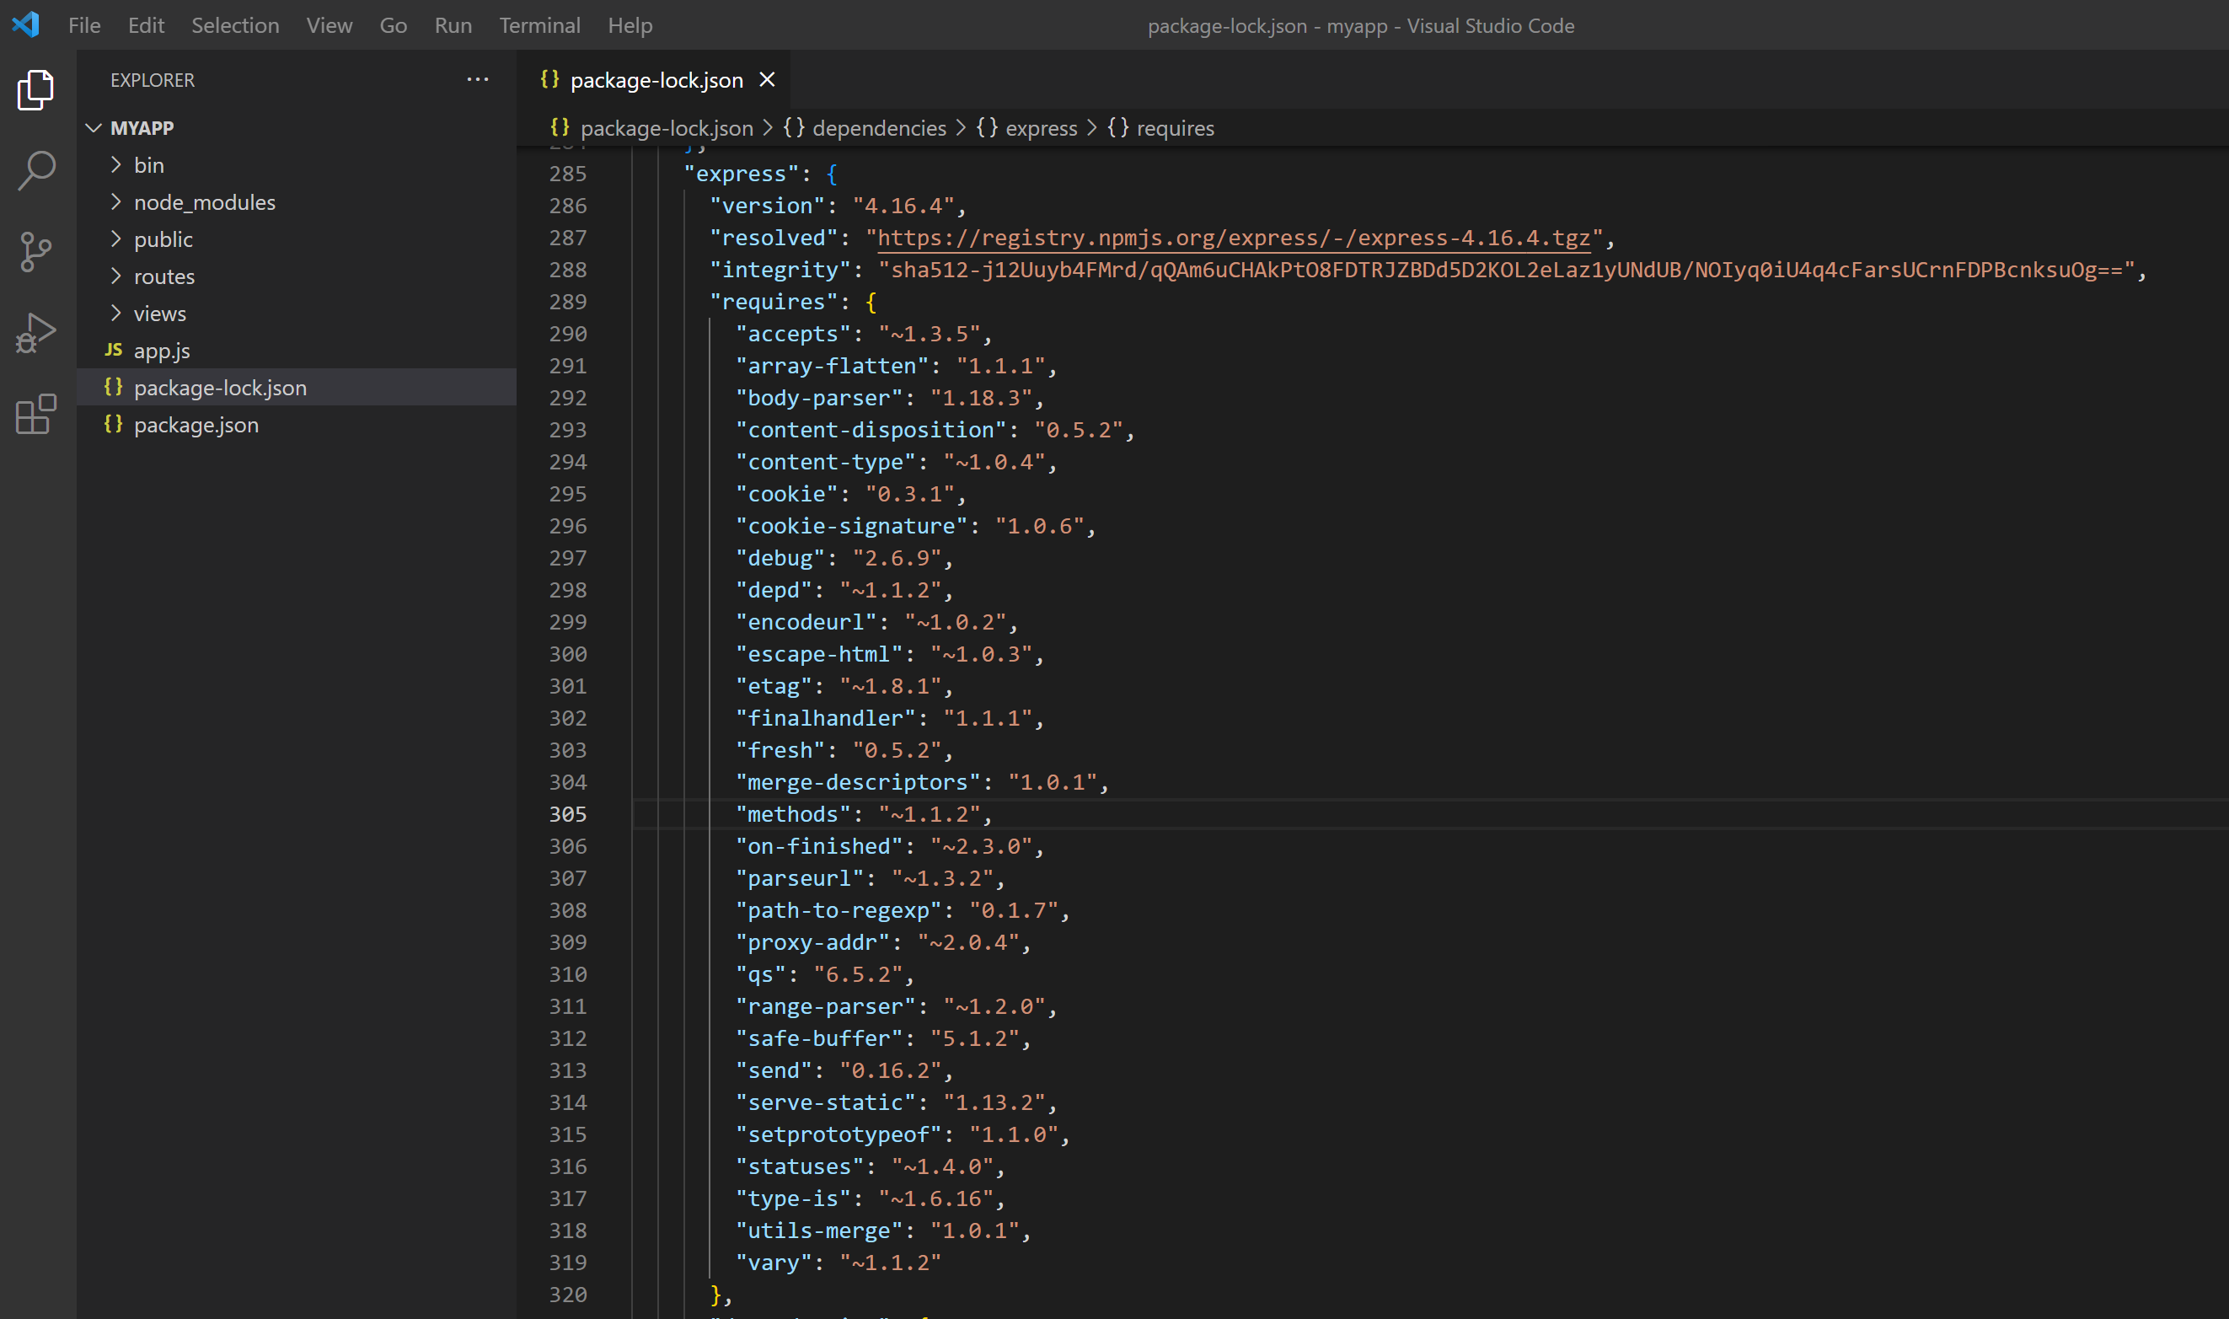The width and height of the screenshot is (2229, 1319).
Task: Select package-lock.json in the explorer tree
Action: click(x=297, y=388)
